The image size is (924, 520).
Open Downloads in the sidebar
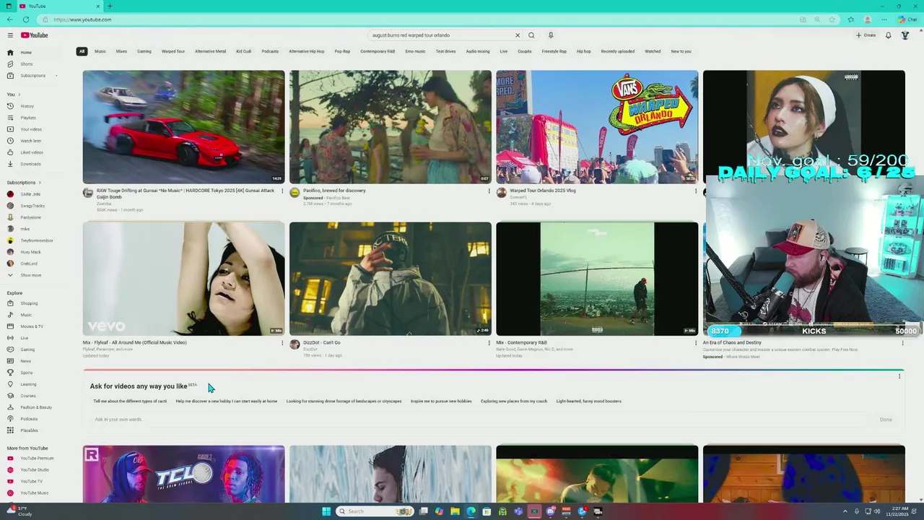click(x=30, y=164)
